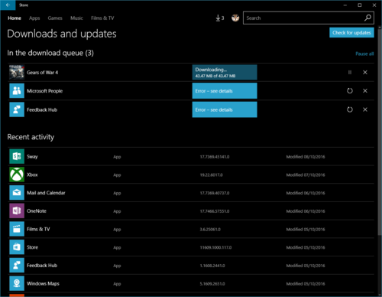382x297 pixels.
Task: Select the Xbox row name
Action: 32,175
